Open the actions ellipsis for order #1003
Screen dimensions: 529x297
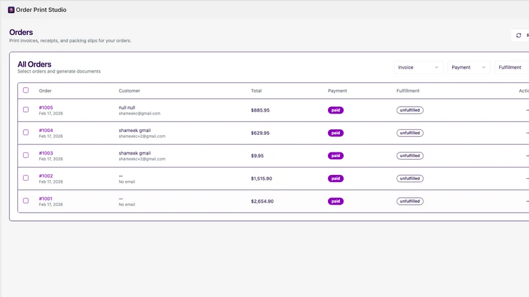pos(527,156)
